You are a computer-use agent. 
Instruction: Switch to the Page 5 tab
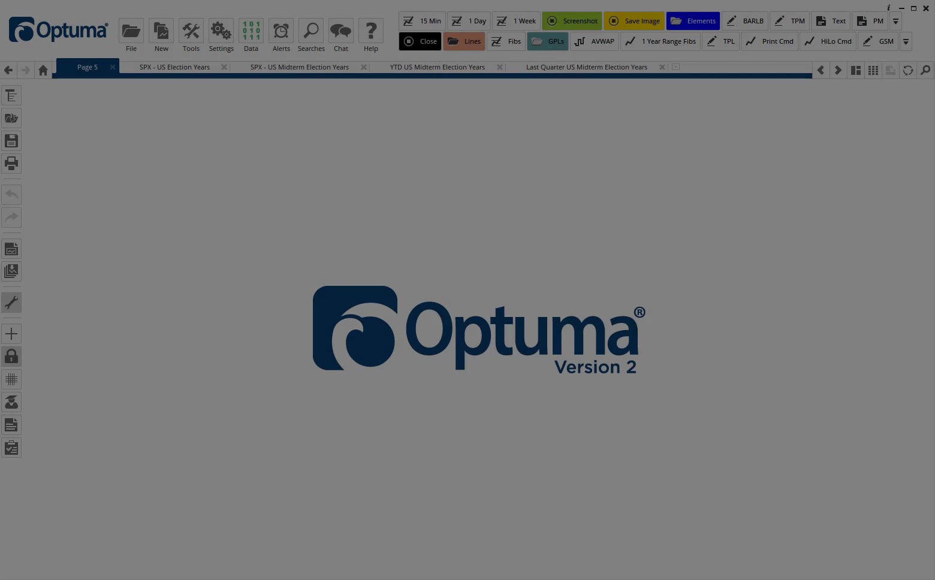tap(88, 67)
